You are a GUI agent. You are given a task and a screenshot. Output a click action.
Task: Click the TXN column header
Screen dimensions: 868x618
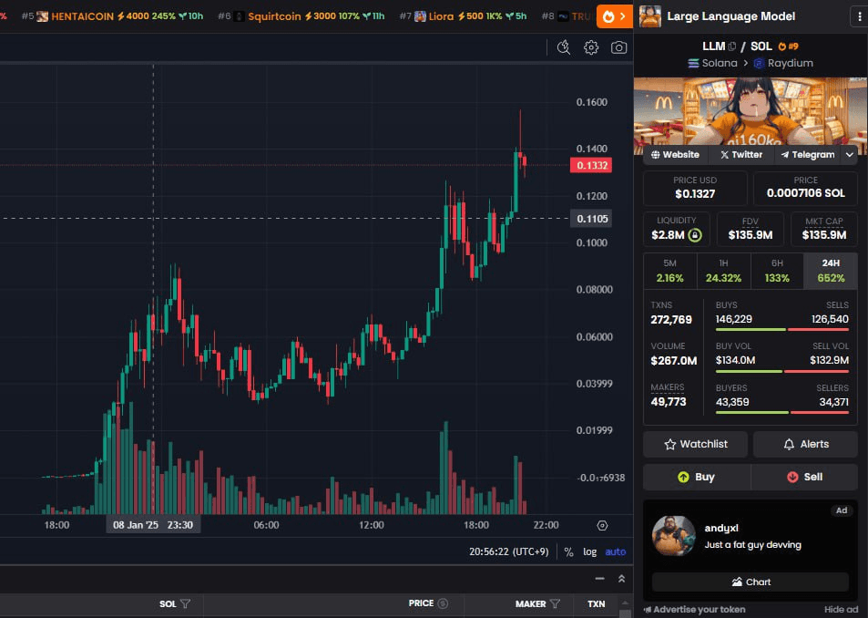click(x=597, y=604)
